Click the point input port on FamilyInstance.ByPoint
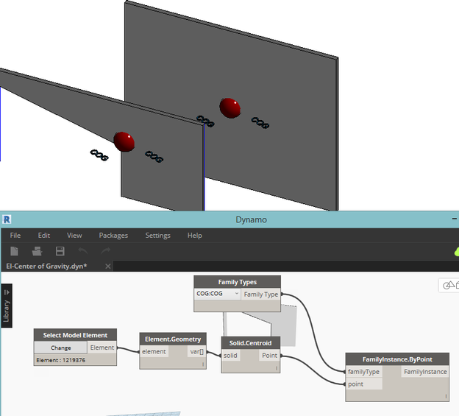This screenshot has width=459, height=416. pos(363,384)
